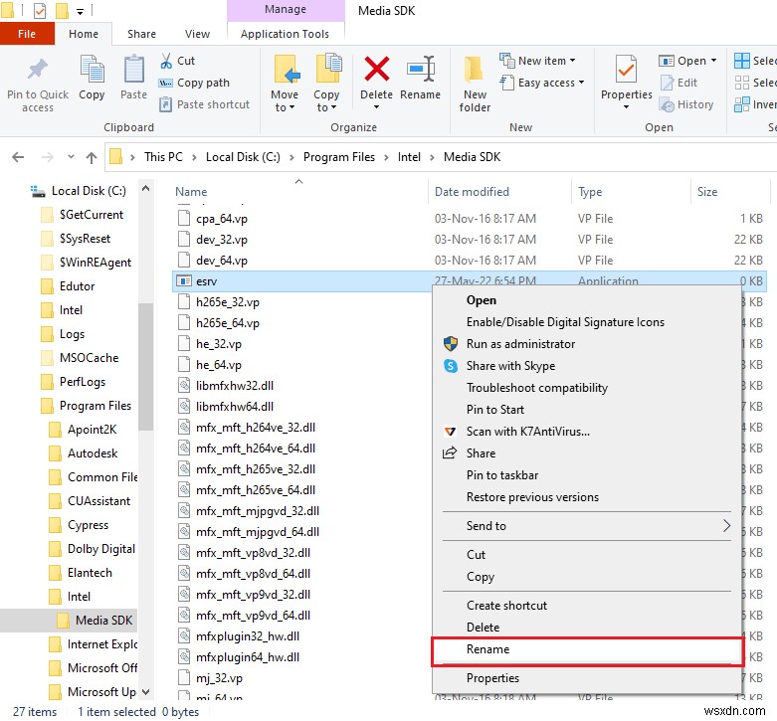Viewport: 777px width, 721px height.
Task: Select the mfxplugin32_hw.dll file
Action: tap(248, 636)
